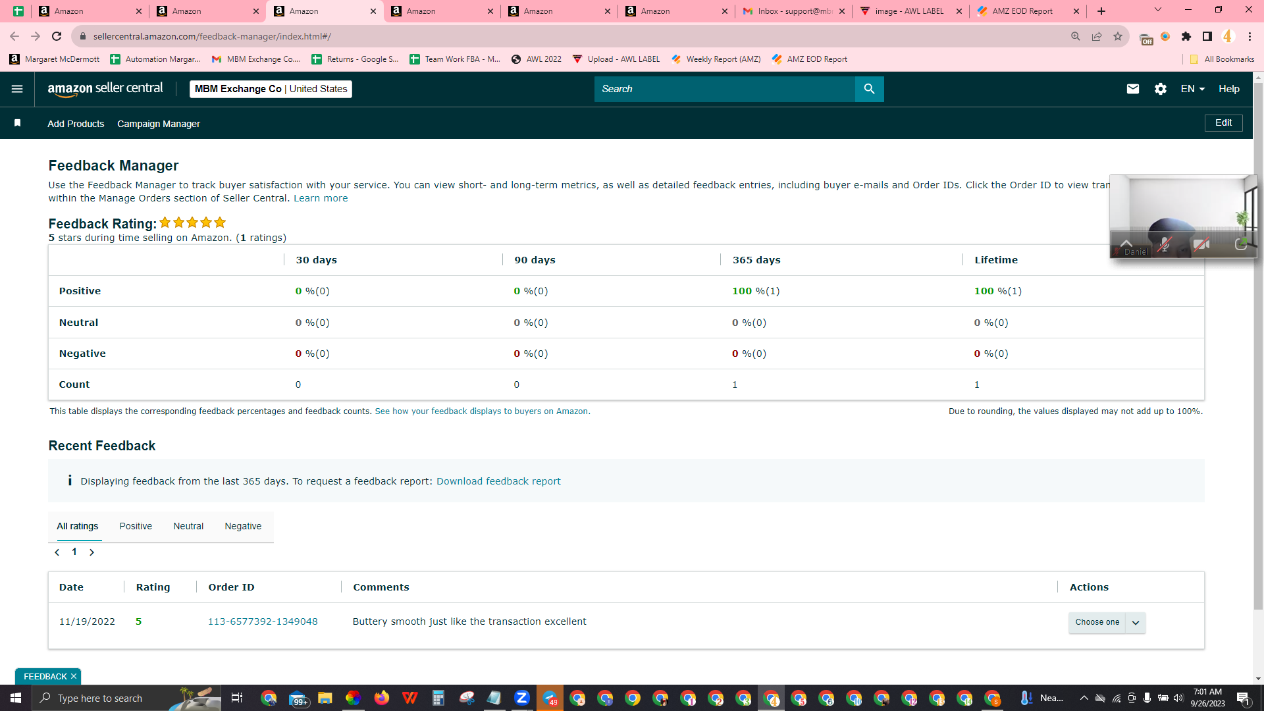The width and height of the screenshot is (1264, 711).
Task: See how feedback displays to buyers
Action: tap(482, 411)
